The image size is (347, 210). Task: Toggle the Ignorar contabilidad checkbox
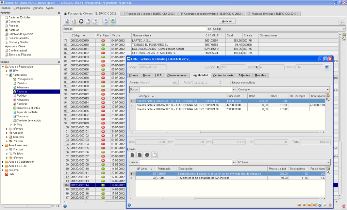[229, 83]
